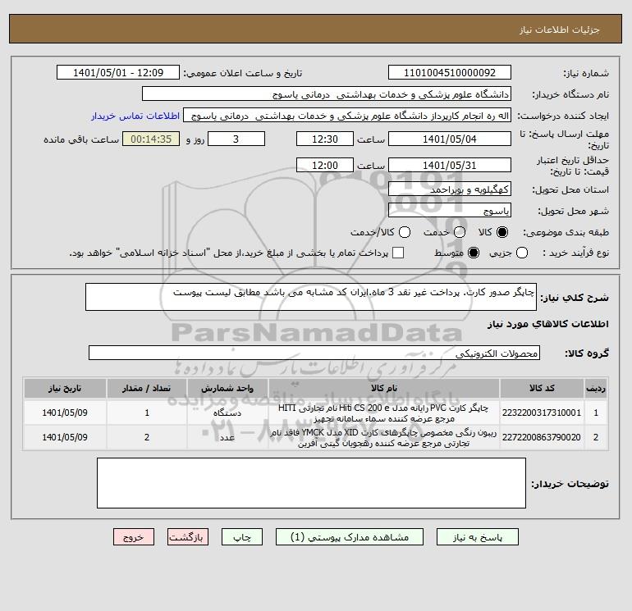632x611 pixels.
Task: Click the days remaining field showing 3
Action: [x=236, y=139]
